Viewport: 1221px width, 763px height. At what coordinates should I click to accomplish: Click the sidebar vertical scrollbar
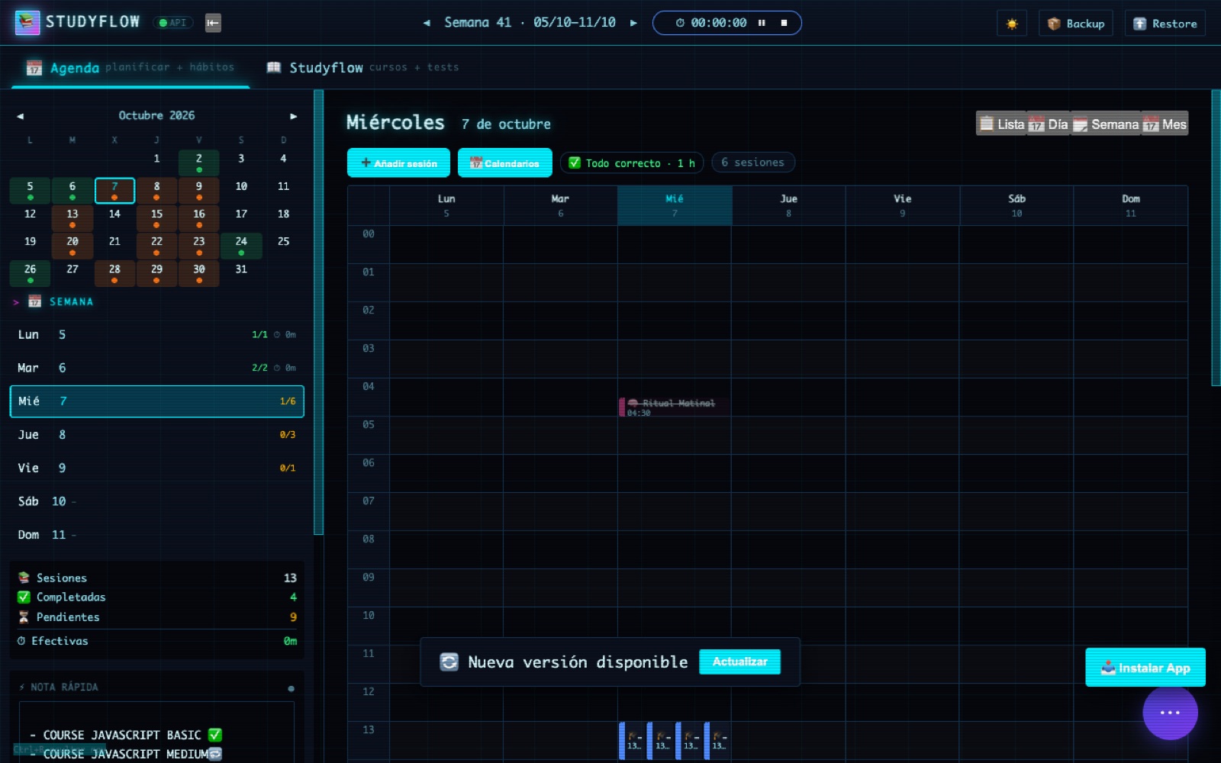[x=319, y=313]
